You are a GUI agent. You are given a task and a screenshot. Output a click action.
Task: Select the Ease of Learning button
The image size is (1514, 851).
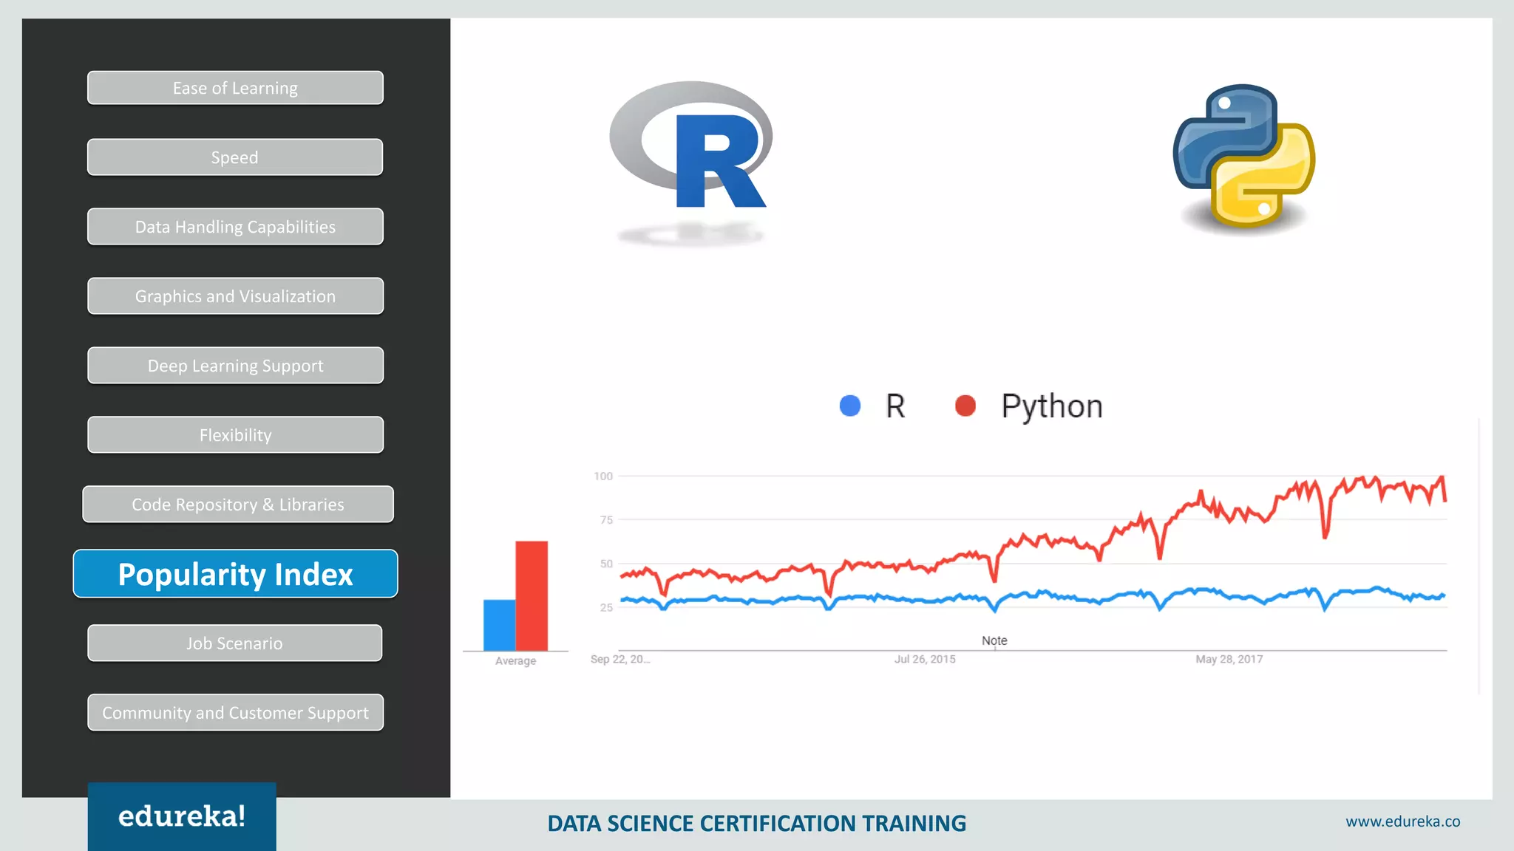[x=235, y=88]
